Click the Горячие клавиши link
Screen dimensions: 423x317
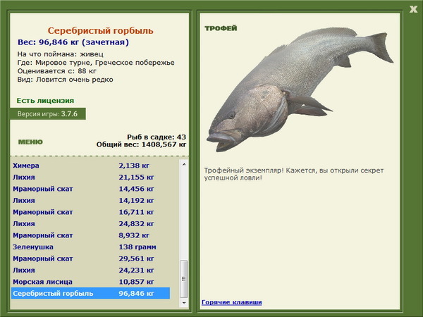point(231,302)
